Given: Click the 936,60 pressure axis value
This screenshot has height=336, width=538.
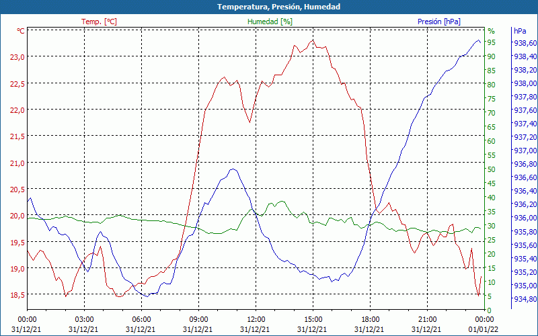Looking at the screenshot, I should (x=525, y=177).
